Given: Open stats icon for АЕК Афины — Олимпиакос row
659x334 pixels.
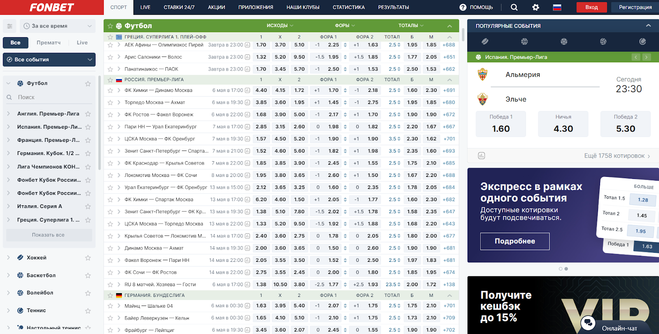Looking at the screenshot, I should click(x=248, y=45).
